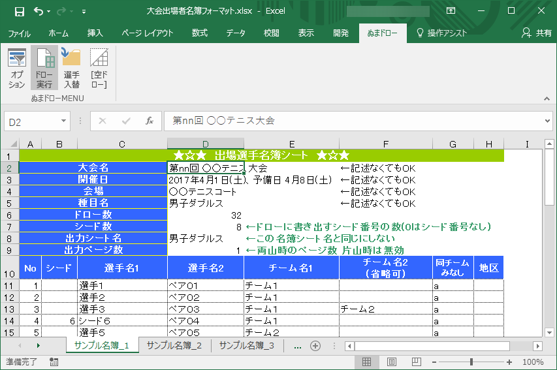Click vertical scrollbar down arrow
The height and width of the screenshot is (370, 557).
(549, 333)
